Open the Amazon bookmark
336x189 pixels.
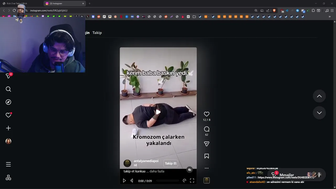click(110, 17)
